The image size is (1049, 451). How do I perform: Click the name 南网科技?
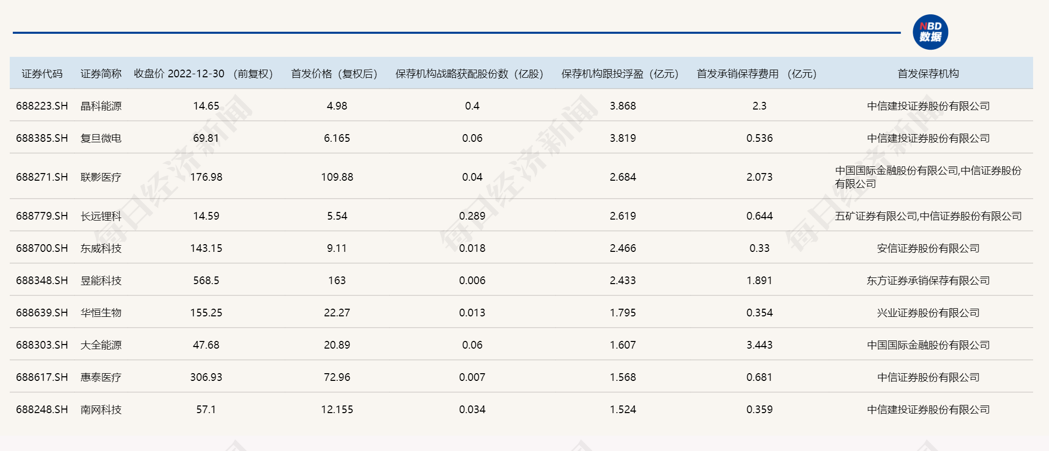coord(101,410)
